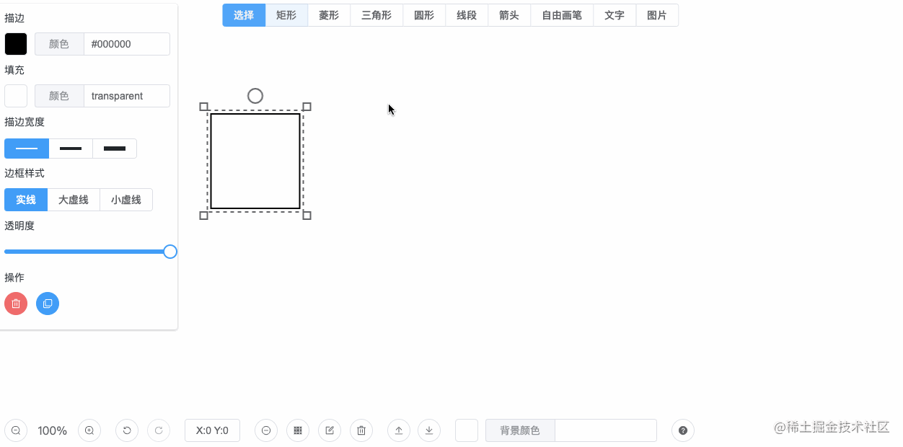The image size is (903, 447).
Task: Click the rotation handle above the rectangle
Action: point(255,96)
